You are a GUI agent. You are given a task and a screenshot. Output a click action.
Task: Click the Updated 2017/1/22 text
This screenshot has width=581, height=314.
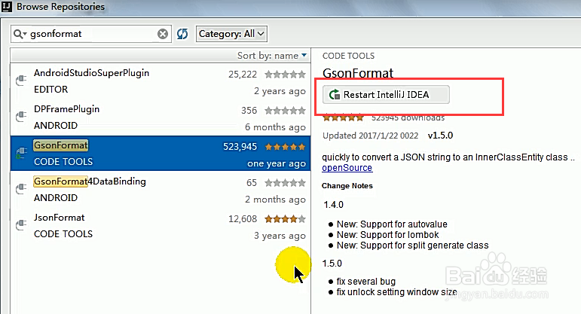point(370,136)
